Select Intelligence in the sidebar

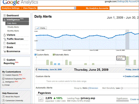[16, 20]
